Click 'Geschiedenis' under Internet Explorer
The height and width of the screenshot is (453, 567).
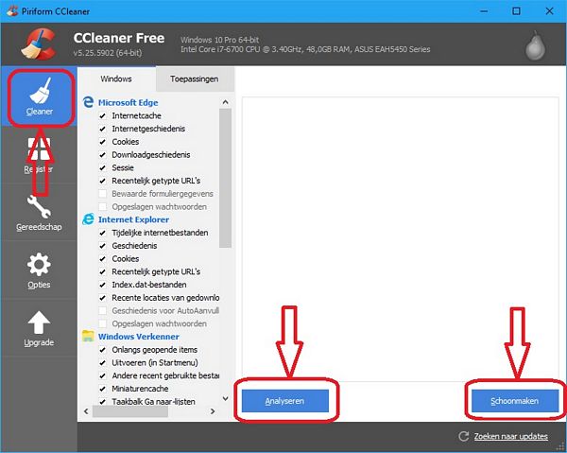click(x=134, y=246)
